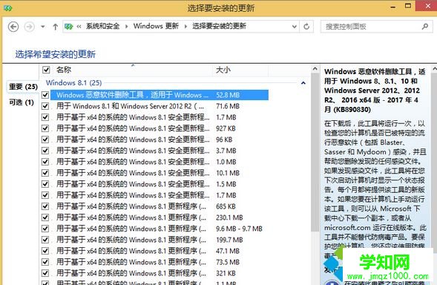
Task: Select the security update sized 1.0 MB
Action: click(160, 162)
